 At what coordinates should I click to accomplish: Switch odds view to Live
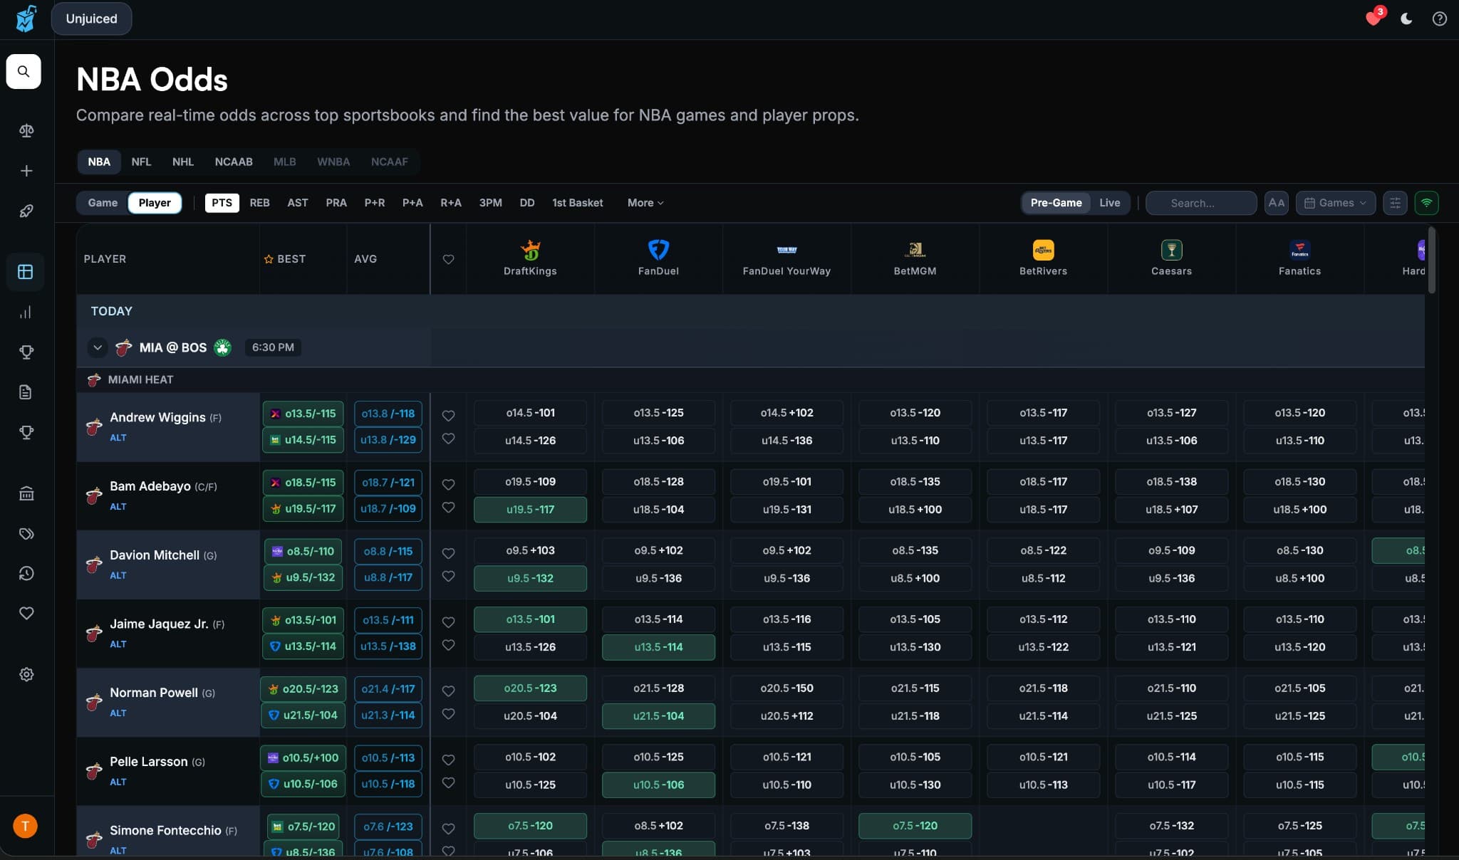click(x=1109, y=203)
